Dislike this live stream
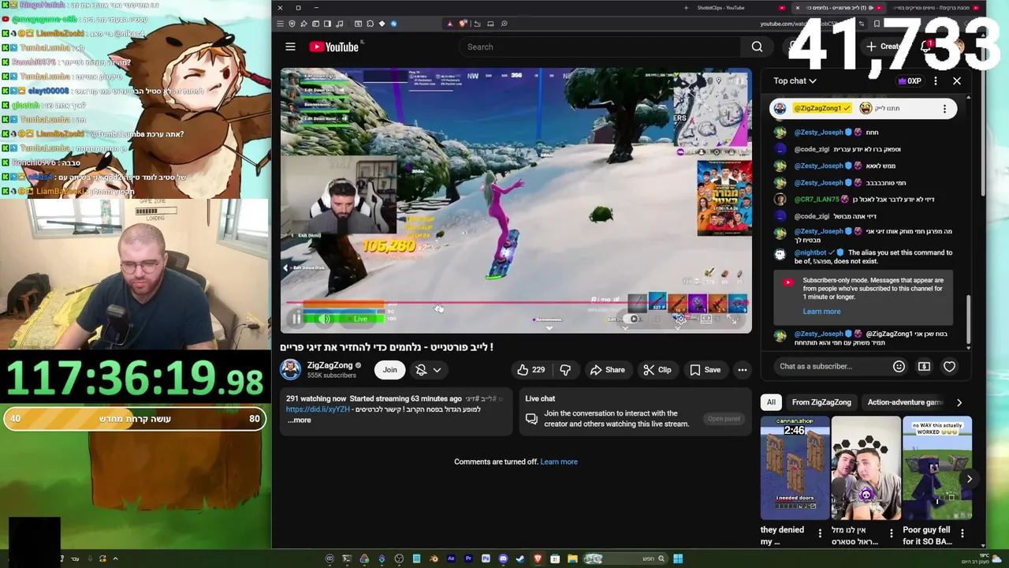This screenshot has width=1009, height=568. pyautogui.click(x=565, y=369)
